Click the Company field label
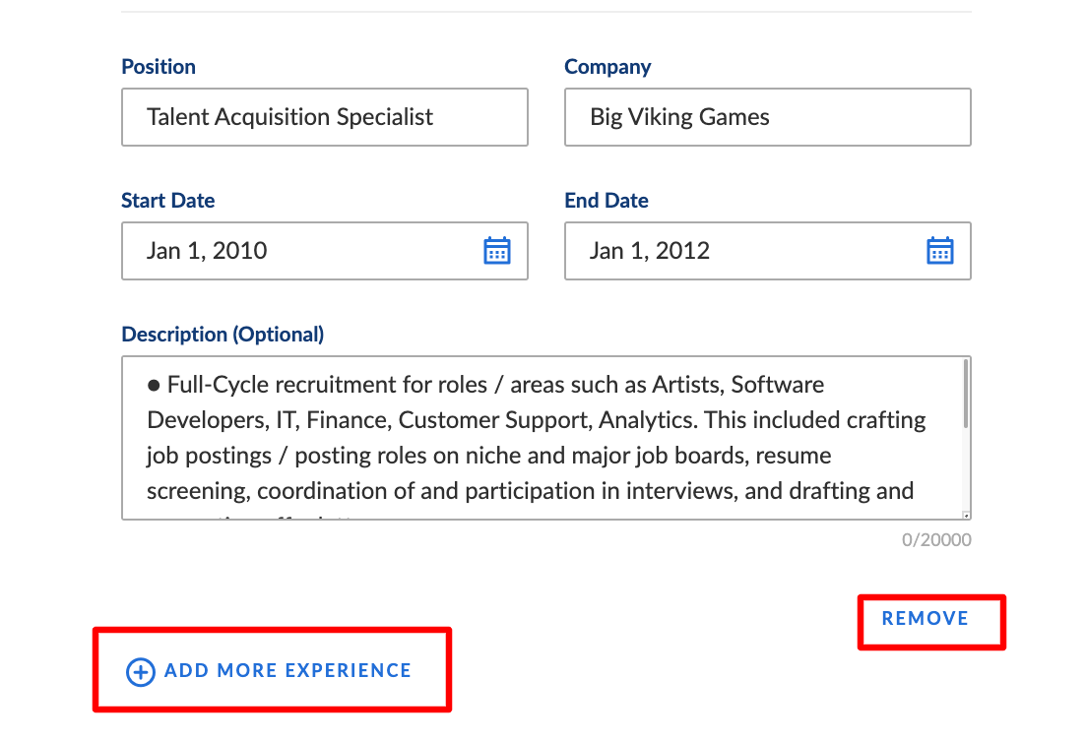This screenshot has width=1086, height=740. point(607,67)
